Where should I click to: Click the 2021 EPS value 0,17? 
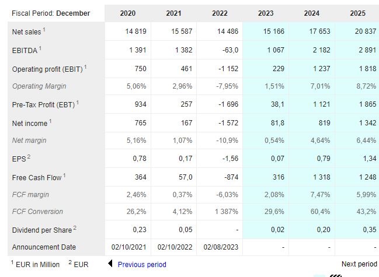pyautogui.click(x=185, y=159)
